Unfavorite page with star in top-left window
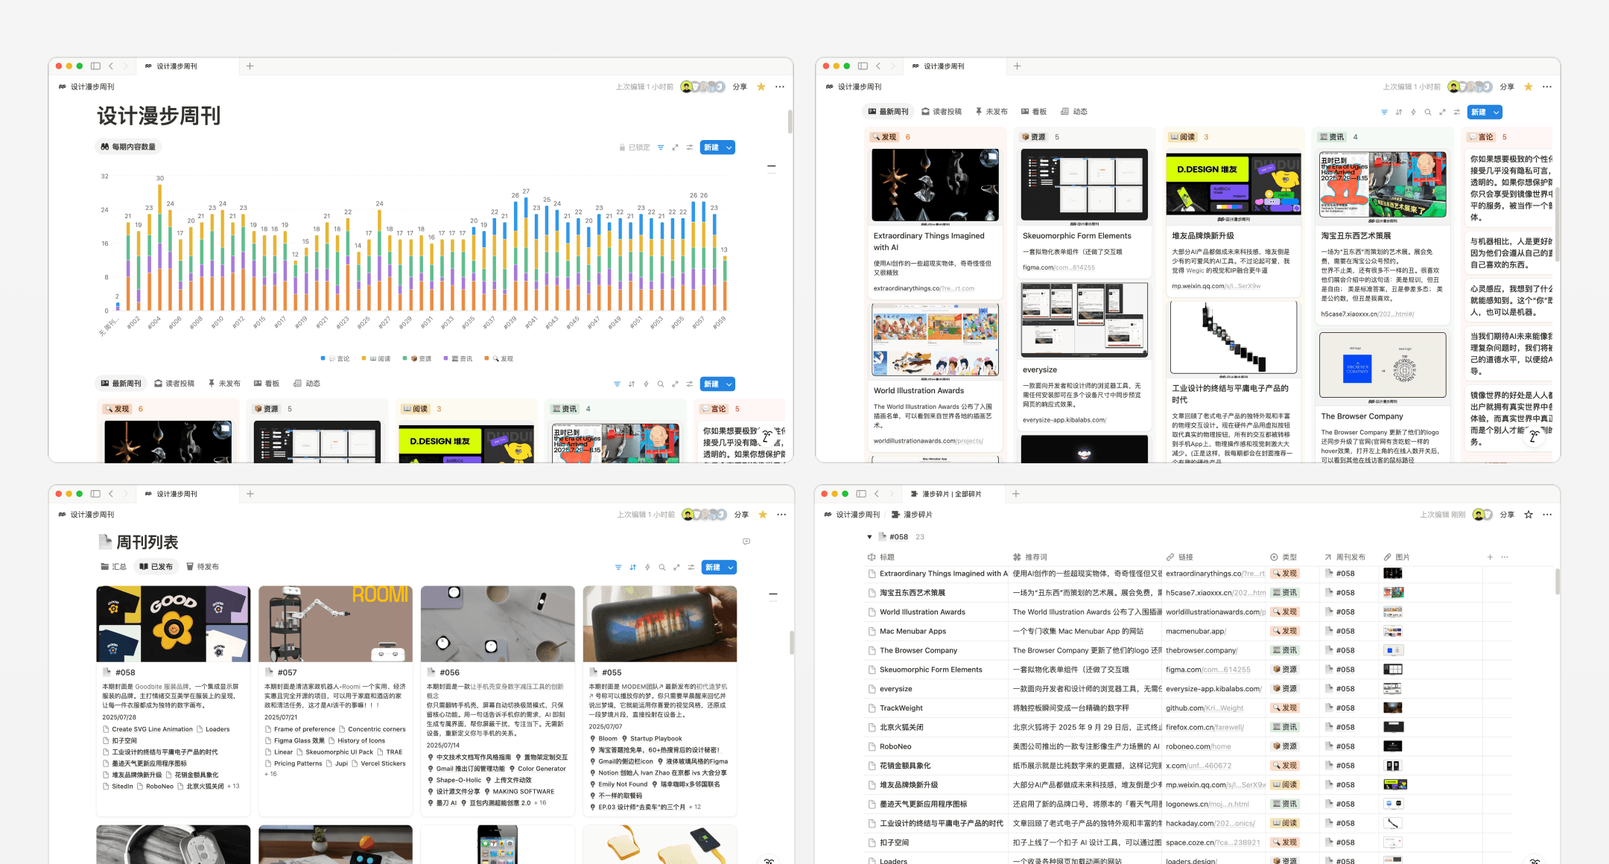The image size is (1609, 864). click(761, 87)
